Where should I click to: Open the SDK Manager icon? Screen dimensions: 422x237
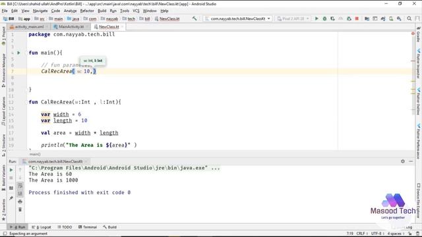399,18
